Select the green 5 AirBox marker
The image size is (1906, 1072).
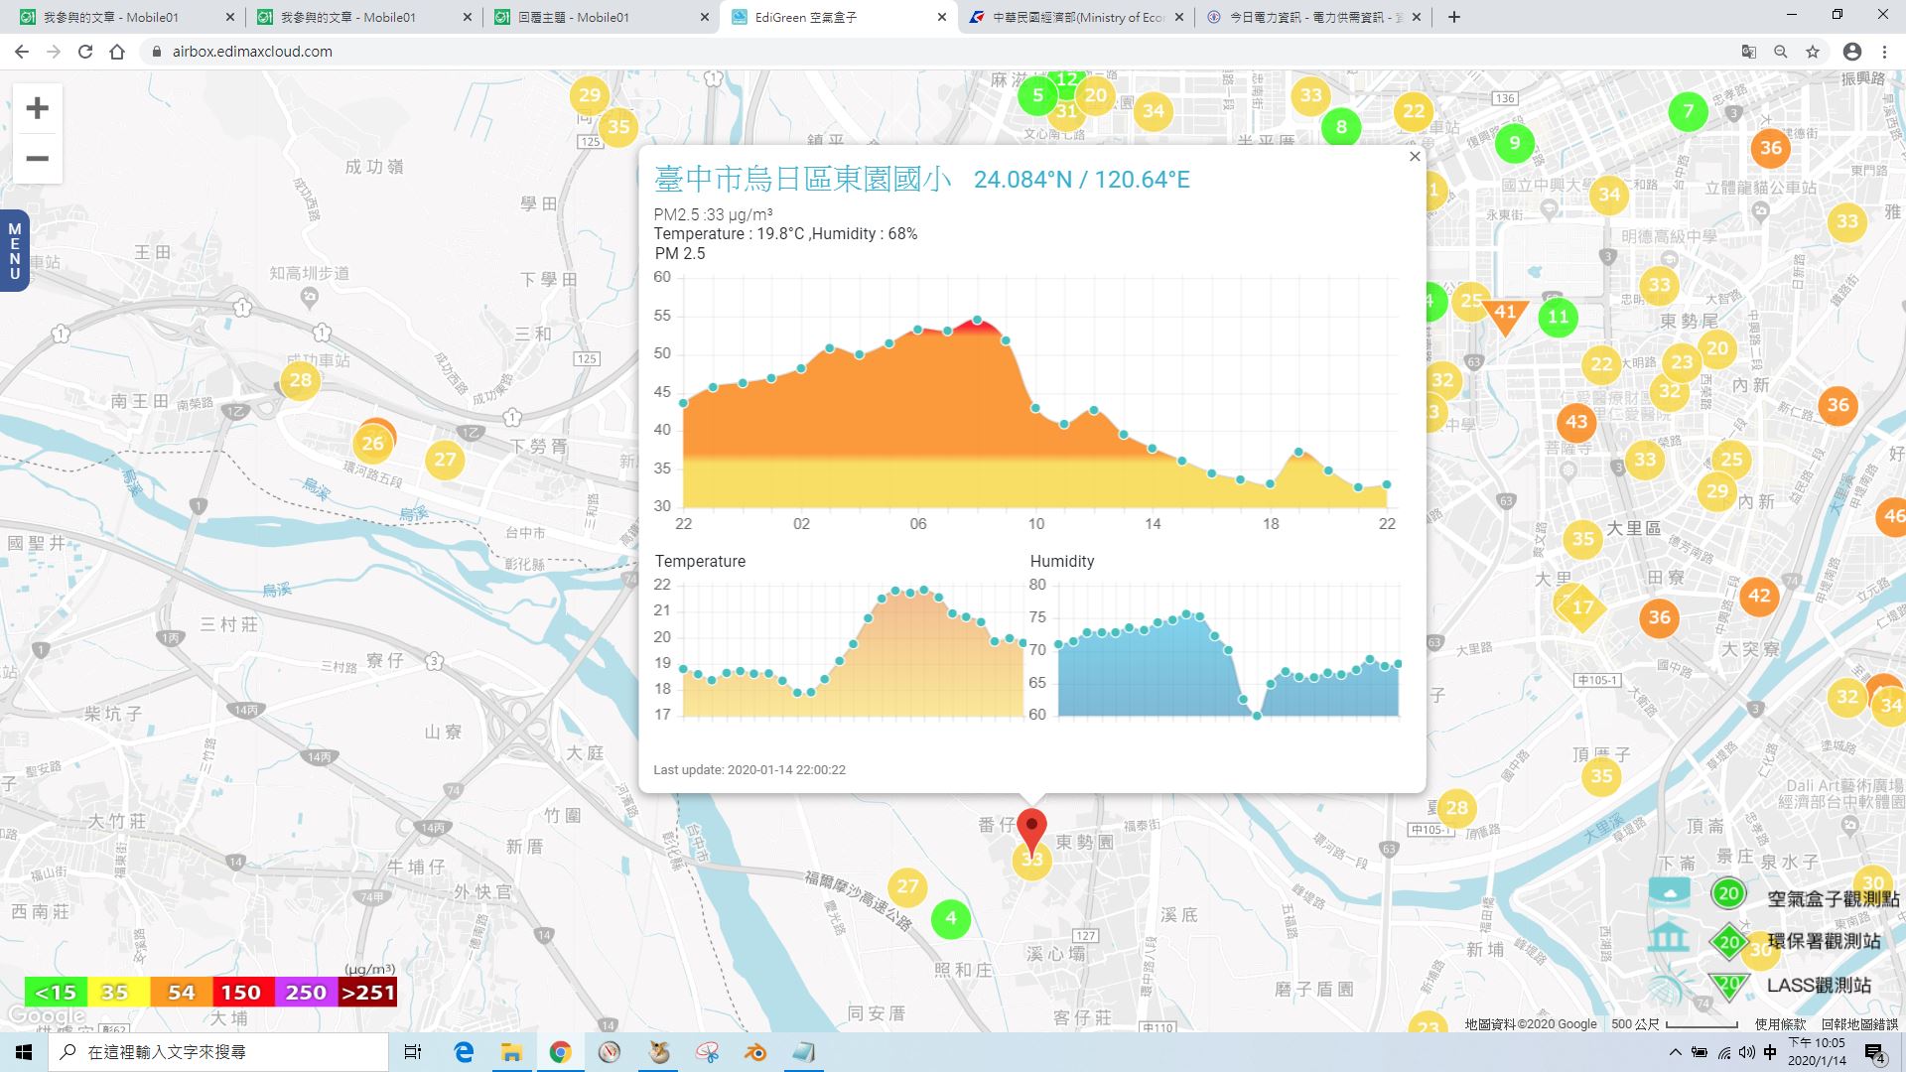(1037, 95)
